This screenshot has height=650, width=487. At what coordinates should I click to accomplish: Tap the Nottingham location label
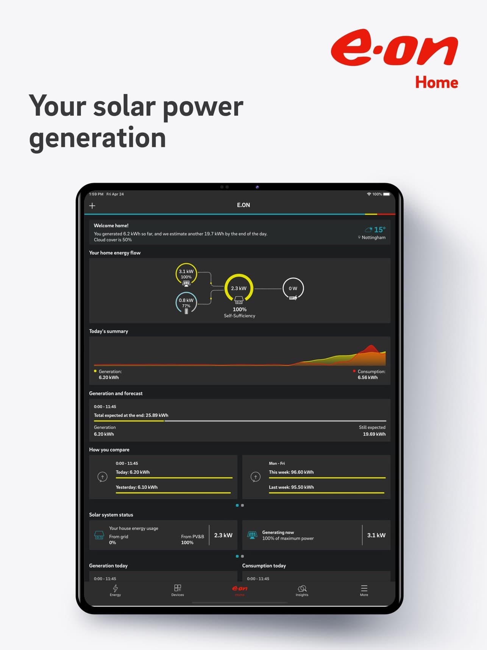point(371,237)
